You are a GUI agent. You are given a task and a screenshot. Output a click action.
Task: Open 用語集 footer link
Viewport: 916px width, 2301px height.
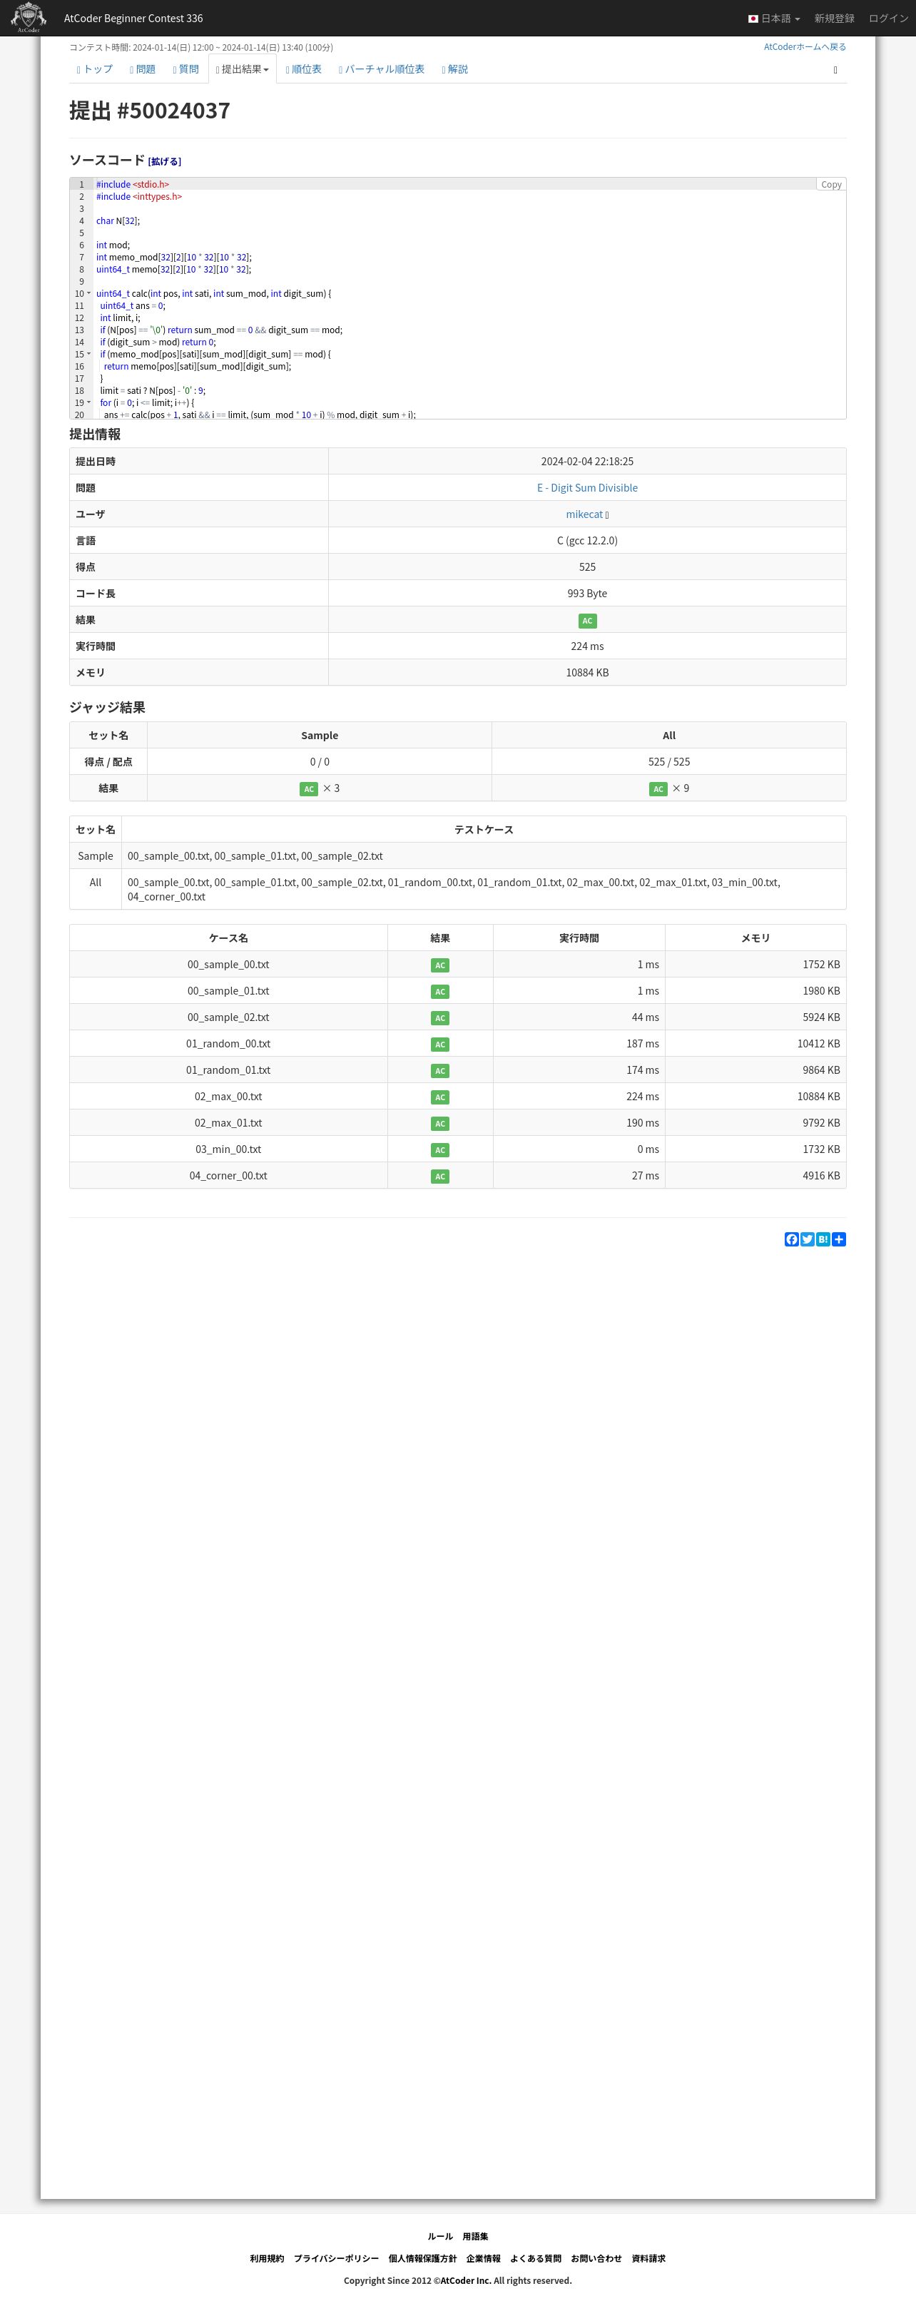[x=475, y=2236]
